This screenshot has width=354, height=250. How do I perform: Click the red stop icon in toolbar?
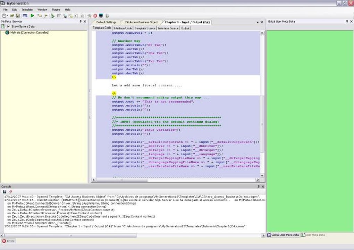95,16
